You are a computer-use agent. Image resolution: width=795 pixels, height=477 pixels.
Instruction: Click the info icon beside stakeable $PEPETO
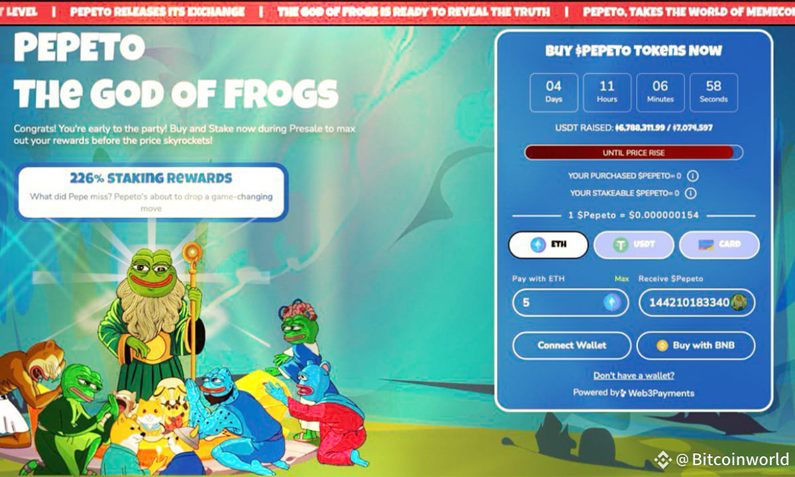[690, 193]
